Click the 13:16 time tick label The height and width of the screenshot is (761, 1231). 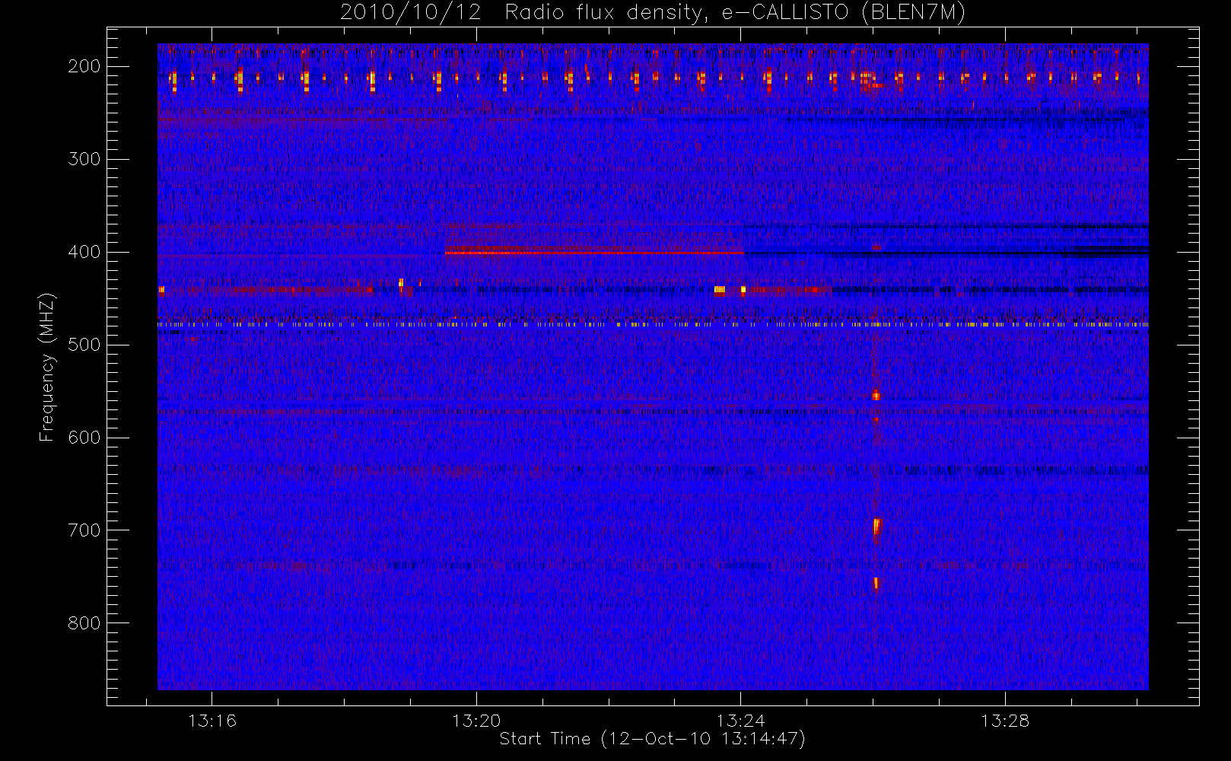(x=212, y=721)
